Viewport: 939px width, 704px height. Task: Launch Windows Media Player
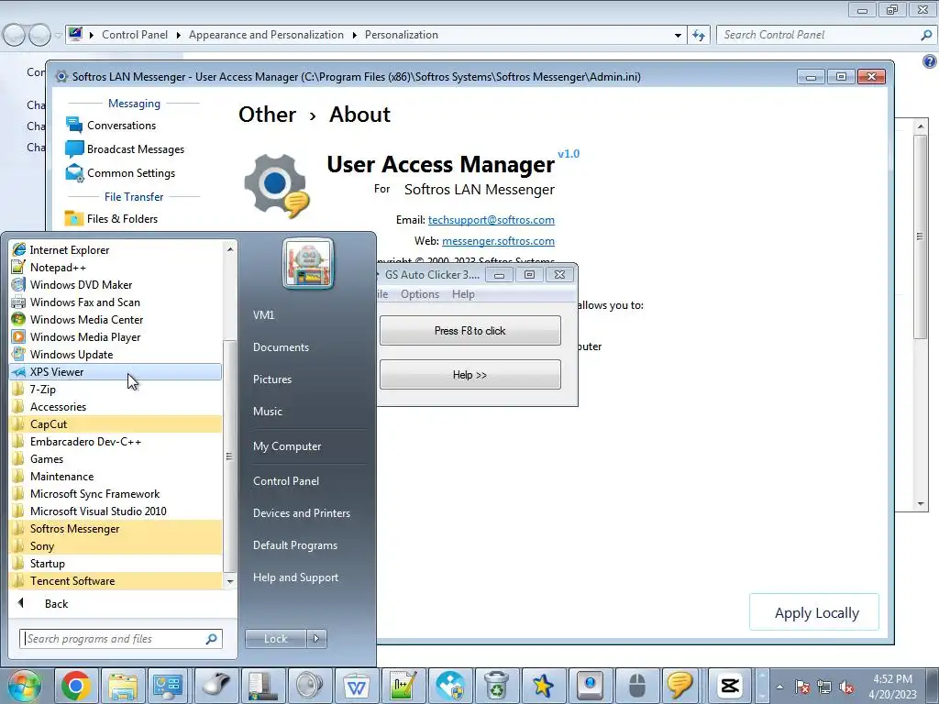pos(116,337)
